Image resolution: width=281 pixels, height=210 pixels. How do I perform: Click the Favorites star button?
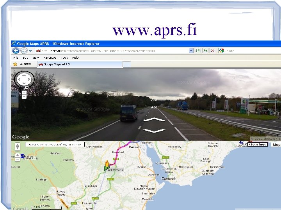coord(22,64)
